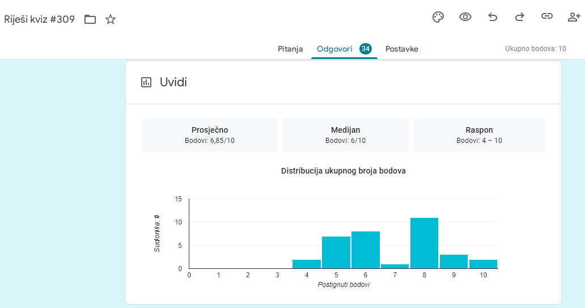
Task: Click the Sudonika: # axis label
Action: 157,233
